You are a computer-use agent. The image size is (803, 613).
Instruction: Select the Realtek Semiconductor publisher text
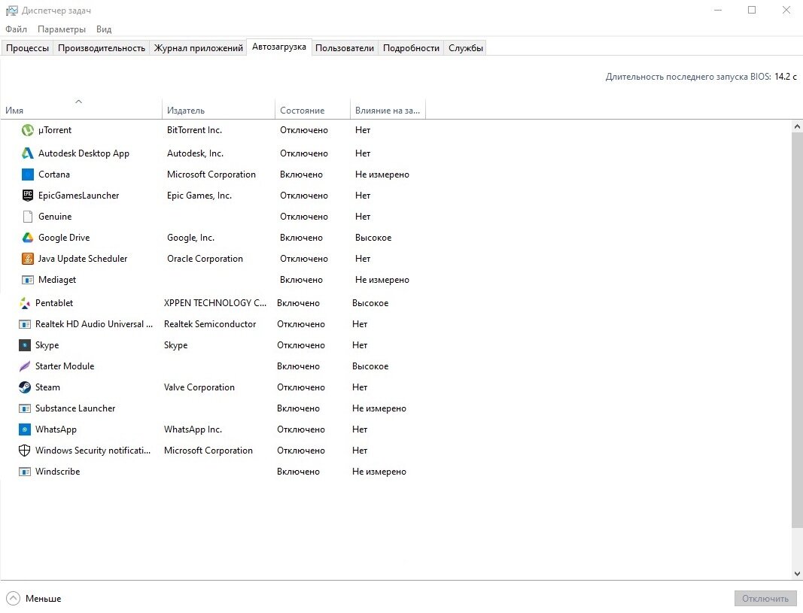pos(210,324)
